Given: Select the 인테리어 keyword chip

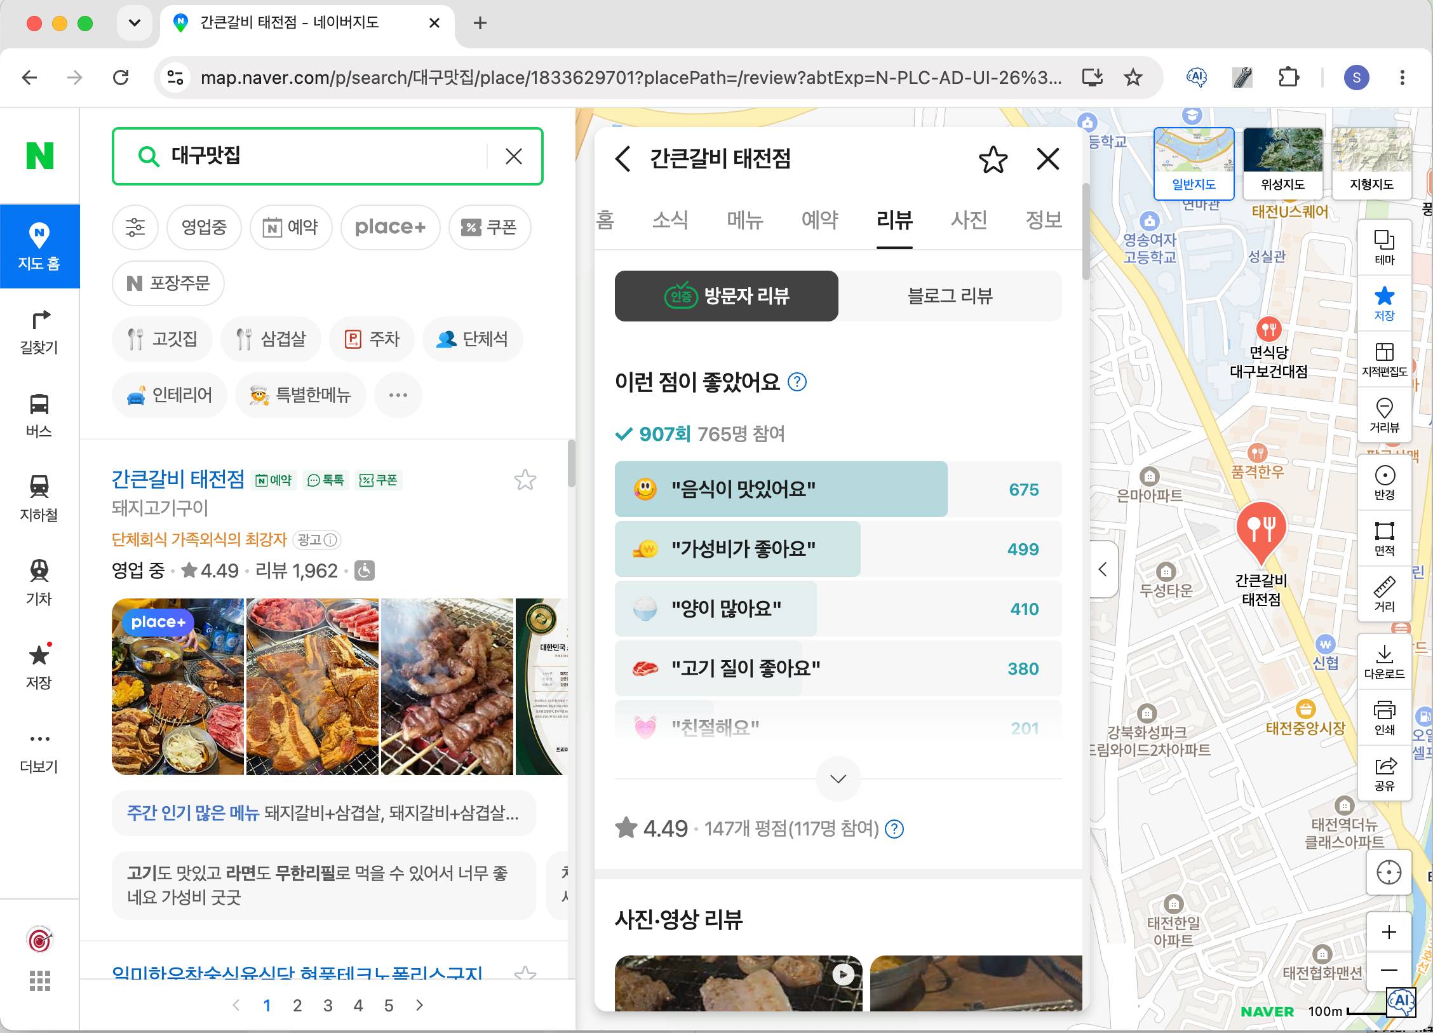Looking at the screenshot, I should [x=170, y=395].
